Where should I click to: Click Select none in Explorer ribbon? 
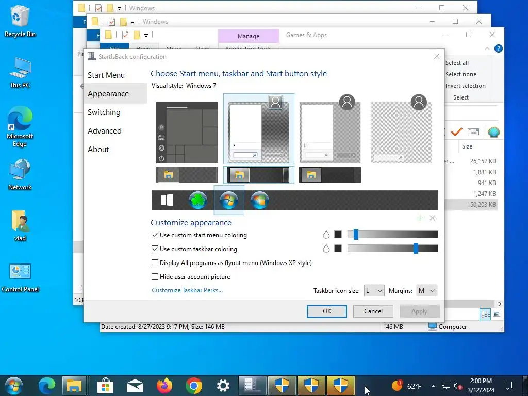point(460,74)
